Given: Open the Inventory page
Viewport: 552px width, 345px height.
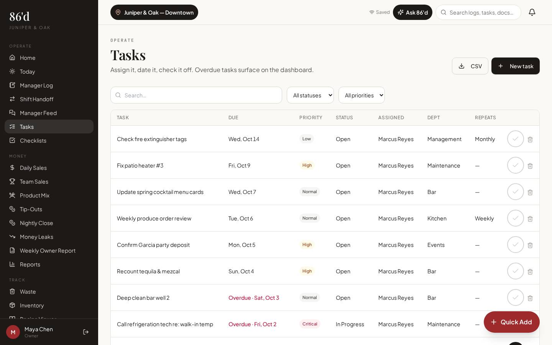Looking at the screenshot, I should [x=49, y=305].
